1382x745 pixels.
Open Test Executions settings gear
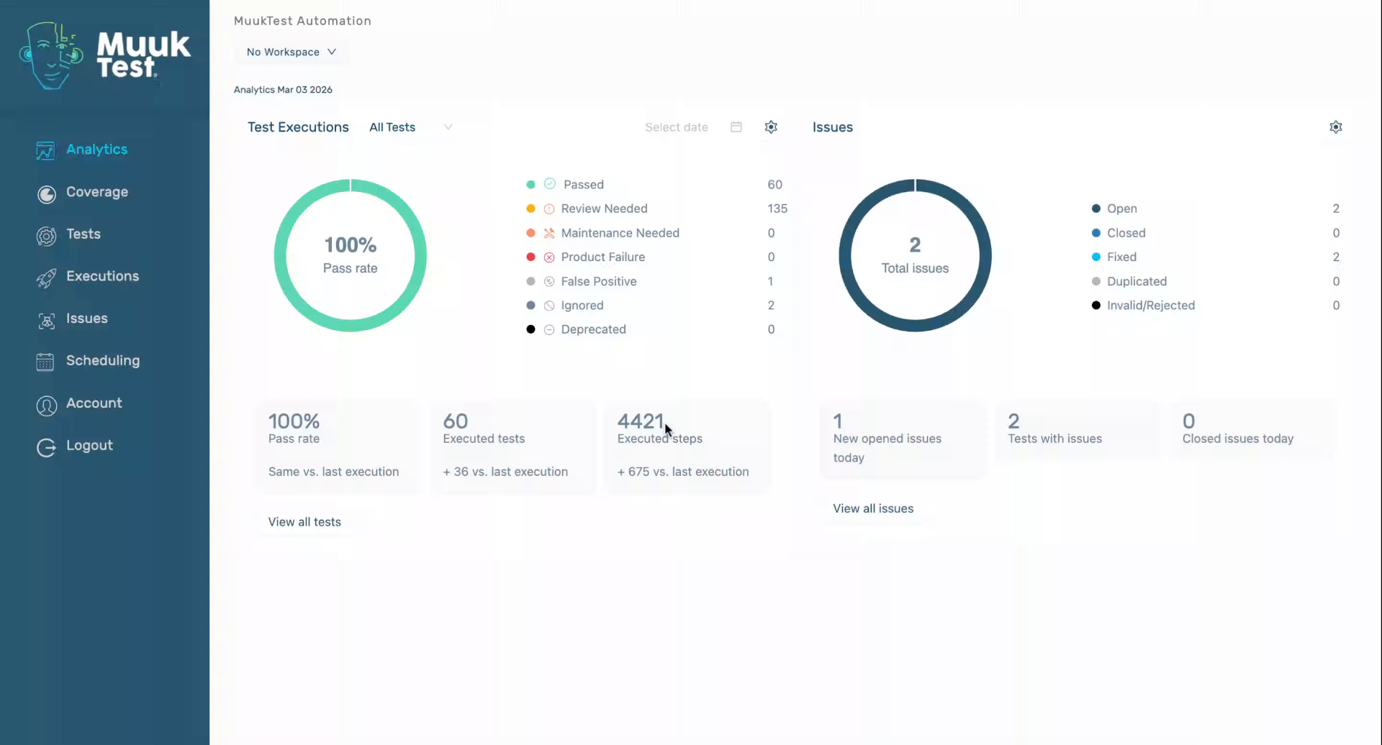click(771, 127)
